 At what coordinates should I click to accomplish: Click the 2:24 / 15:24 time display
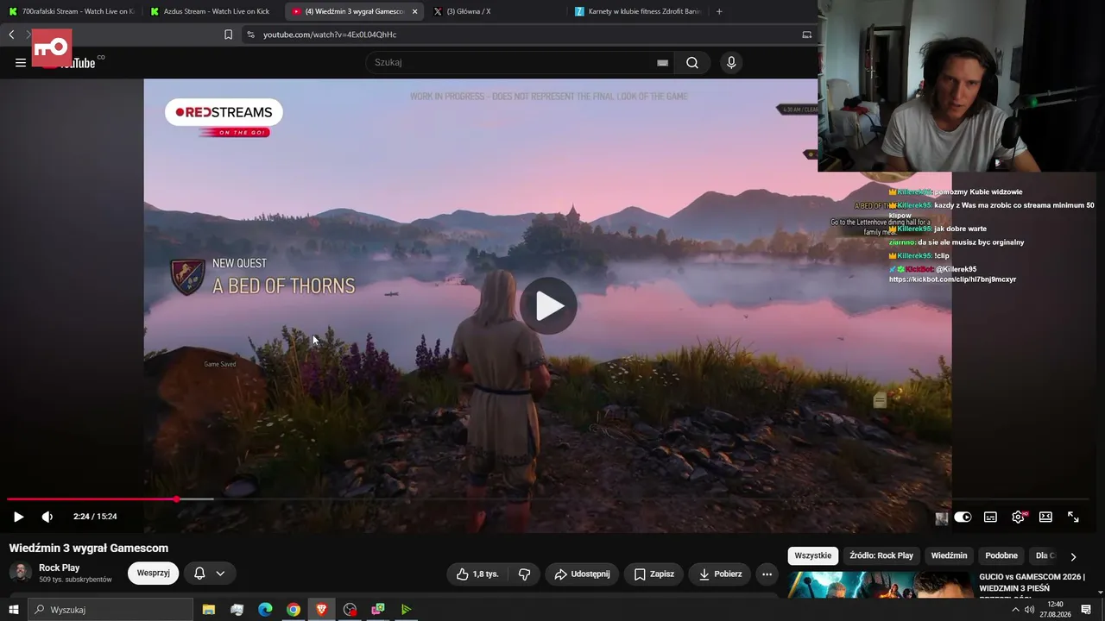[95, 517]
